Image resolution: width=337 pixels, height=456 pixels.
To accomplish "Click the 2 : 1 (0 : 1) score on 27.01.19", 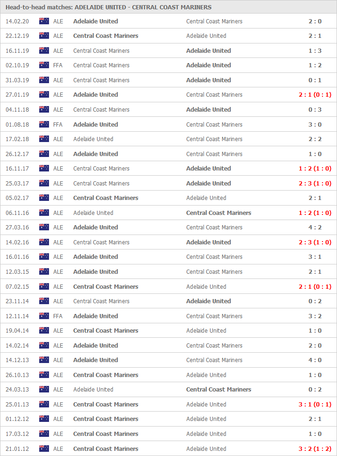I will coord(315,94).
